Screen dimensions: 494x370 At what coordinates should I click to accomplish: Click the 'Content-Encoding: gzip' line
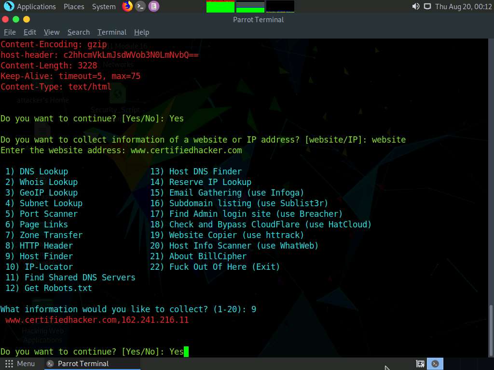(x=54, y=44)
